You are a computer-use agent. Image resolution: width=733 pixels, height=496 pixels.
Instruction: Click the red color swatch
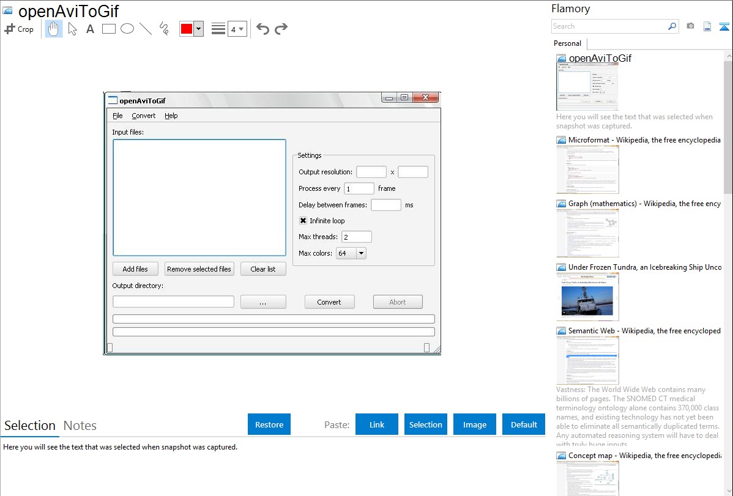click(x=187, y=29)
